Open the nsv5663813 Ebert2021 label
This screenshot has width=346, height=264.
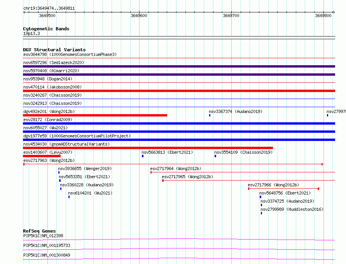coord(167,152)
